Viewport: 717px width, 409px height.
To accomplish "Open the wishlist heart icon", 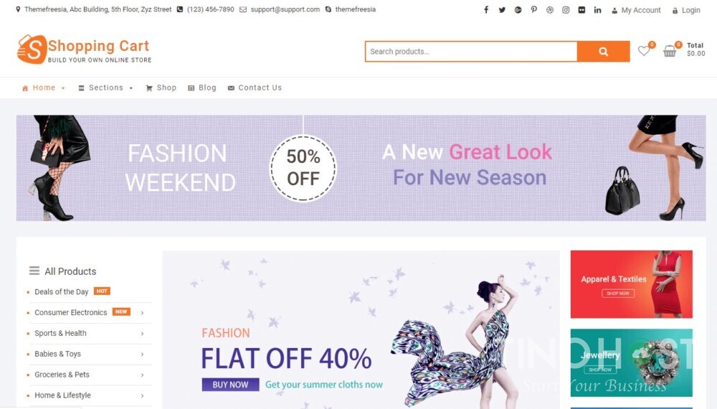I will coord(644,51).
